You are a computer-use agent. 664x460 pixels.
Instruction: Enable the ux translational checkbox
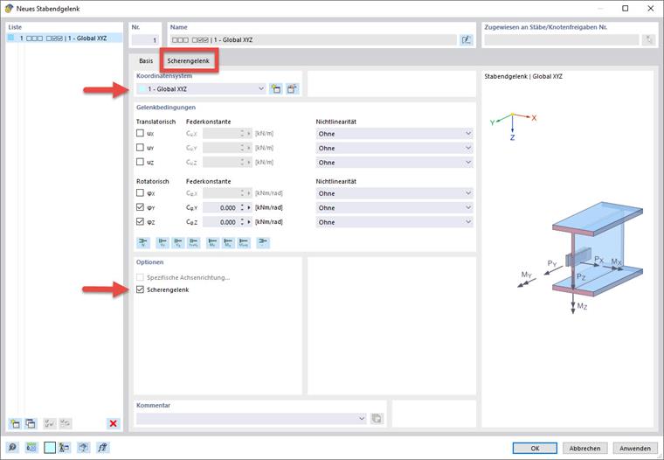click(140, 133)
